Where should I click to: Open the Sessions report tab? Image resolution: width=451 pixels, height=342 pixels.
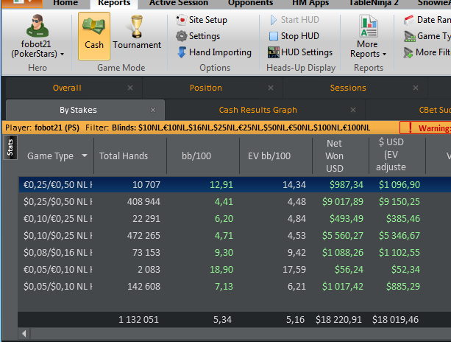click(348, 88)
